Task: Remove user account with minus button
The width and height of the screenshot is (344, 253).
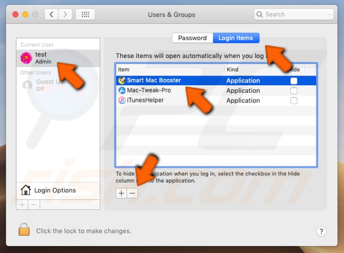Action: (x=34, y=205)
